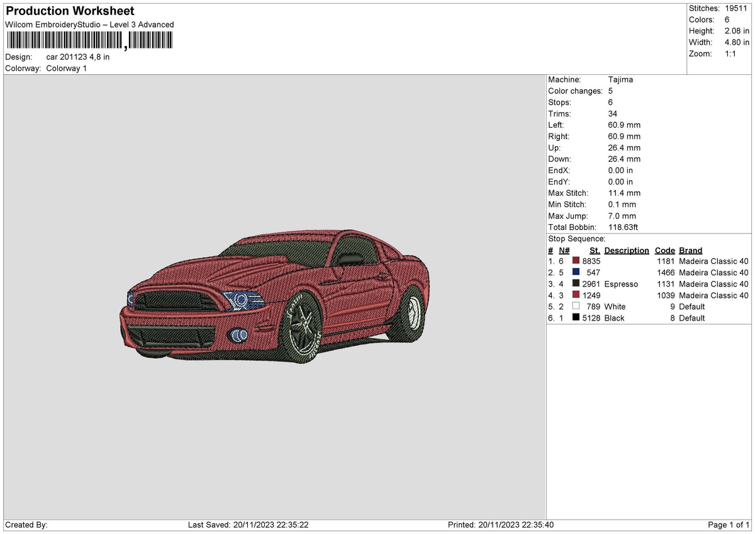This screenshot has height=534, width=755.
Task: Click the thread code 1466
Action: click(x=666, y=272)
